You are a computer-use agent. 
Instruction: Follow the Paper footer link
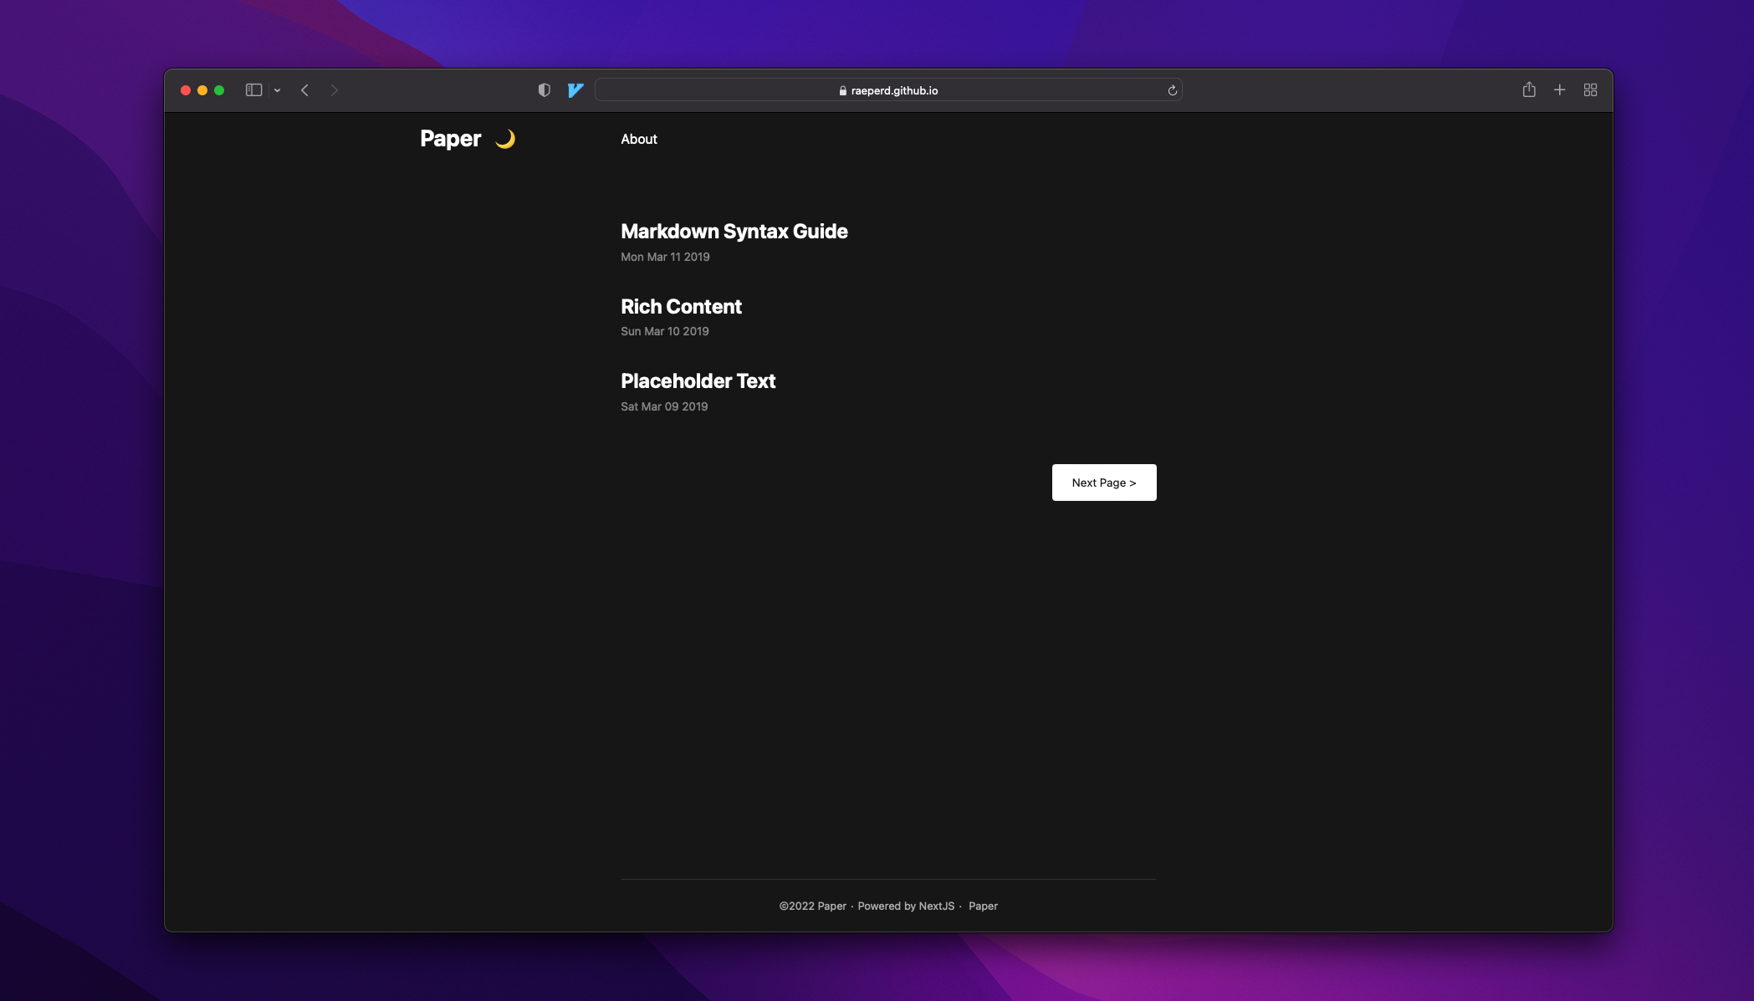click(983, 906)
